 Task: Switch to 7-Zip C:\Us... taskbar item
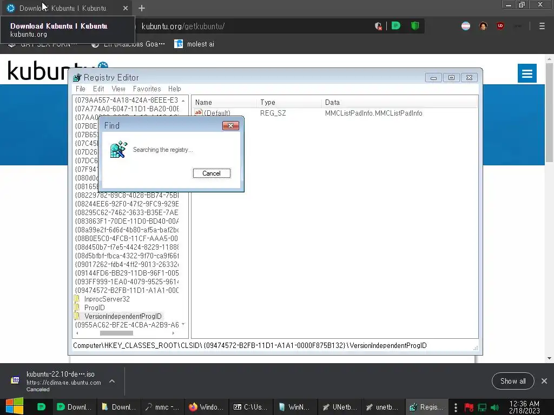click(x=250, y=407)
